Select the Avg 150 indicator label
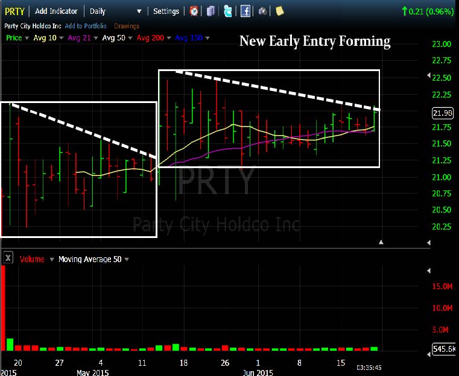This screenshot has height=376, width=459. pyautogui.click(x=189, y=38)
